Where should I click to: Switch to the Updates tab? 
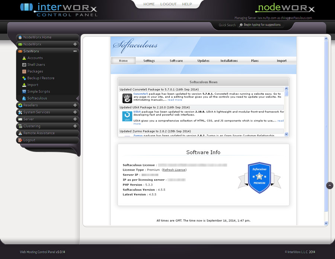203,61
